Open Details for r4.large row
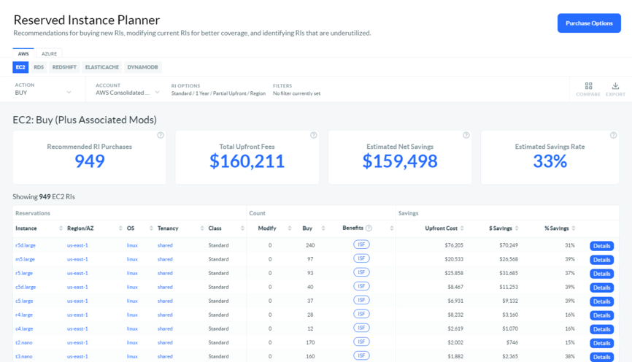This screenshot has height=362, width=632. [x=602, y=315]
